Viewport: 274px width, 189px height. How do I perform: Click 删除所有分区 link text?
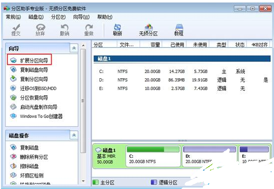pyautogui.click(x=34, y=157)
